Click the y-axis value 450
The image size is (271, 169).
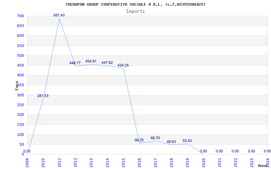(x=21, y=65)
